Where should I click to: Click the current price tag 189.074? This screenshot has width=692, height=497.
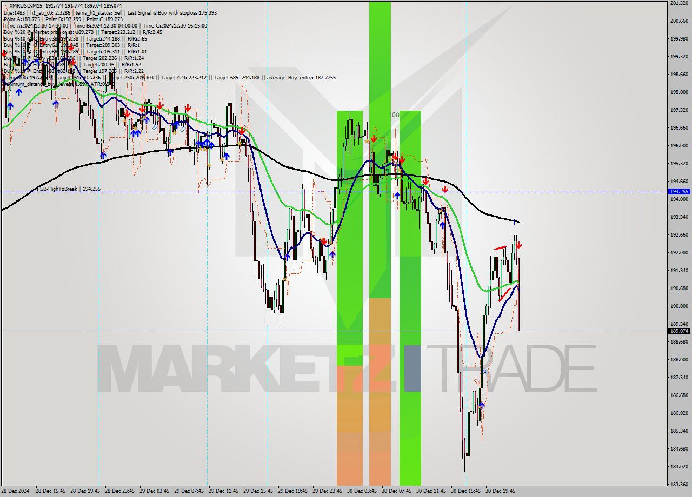(679, 331)
